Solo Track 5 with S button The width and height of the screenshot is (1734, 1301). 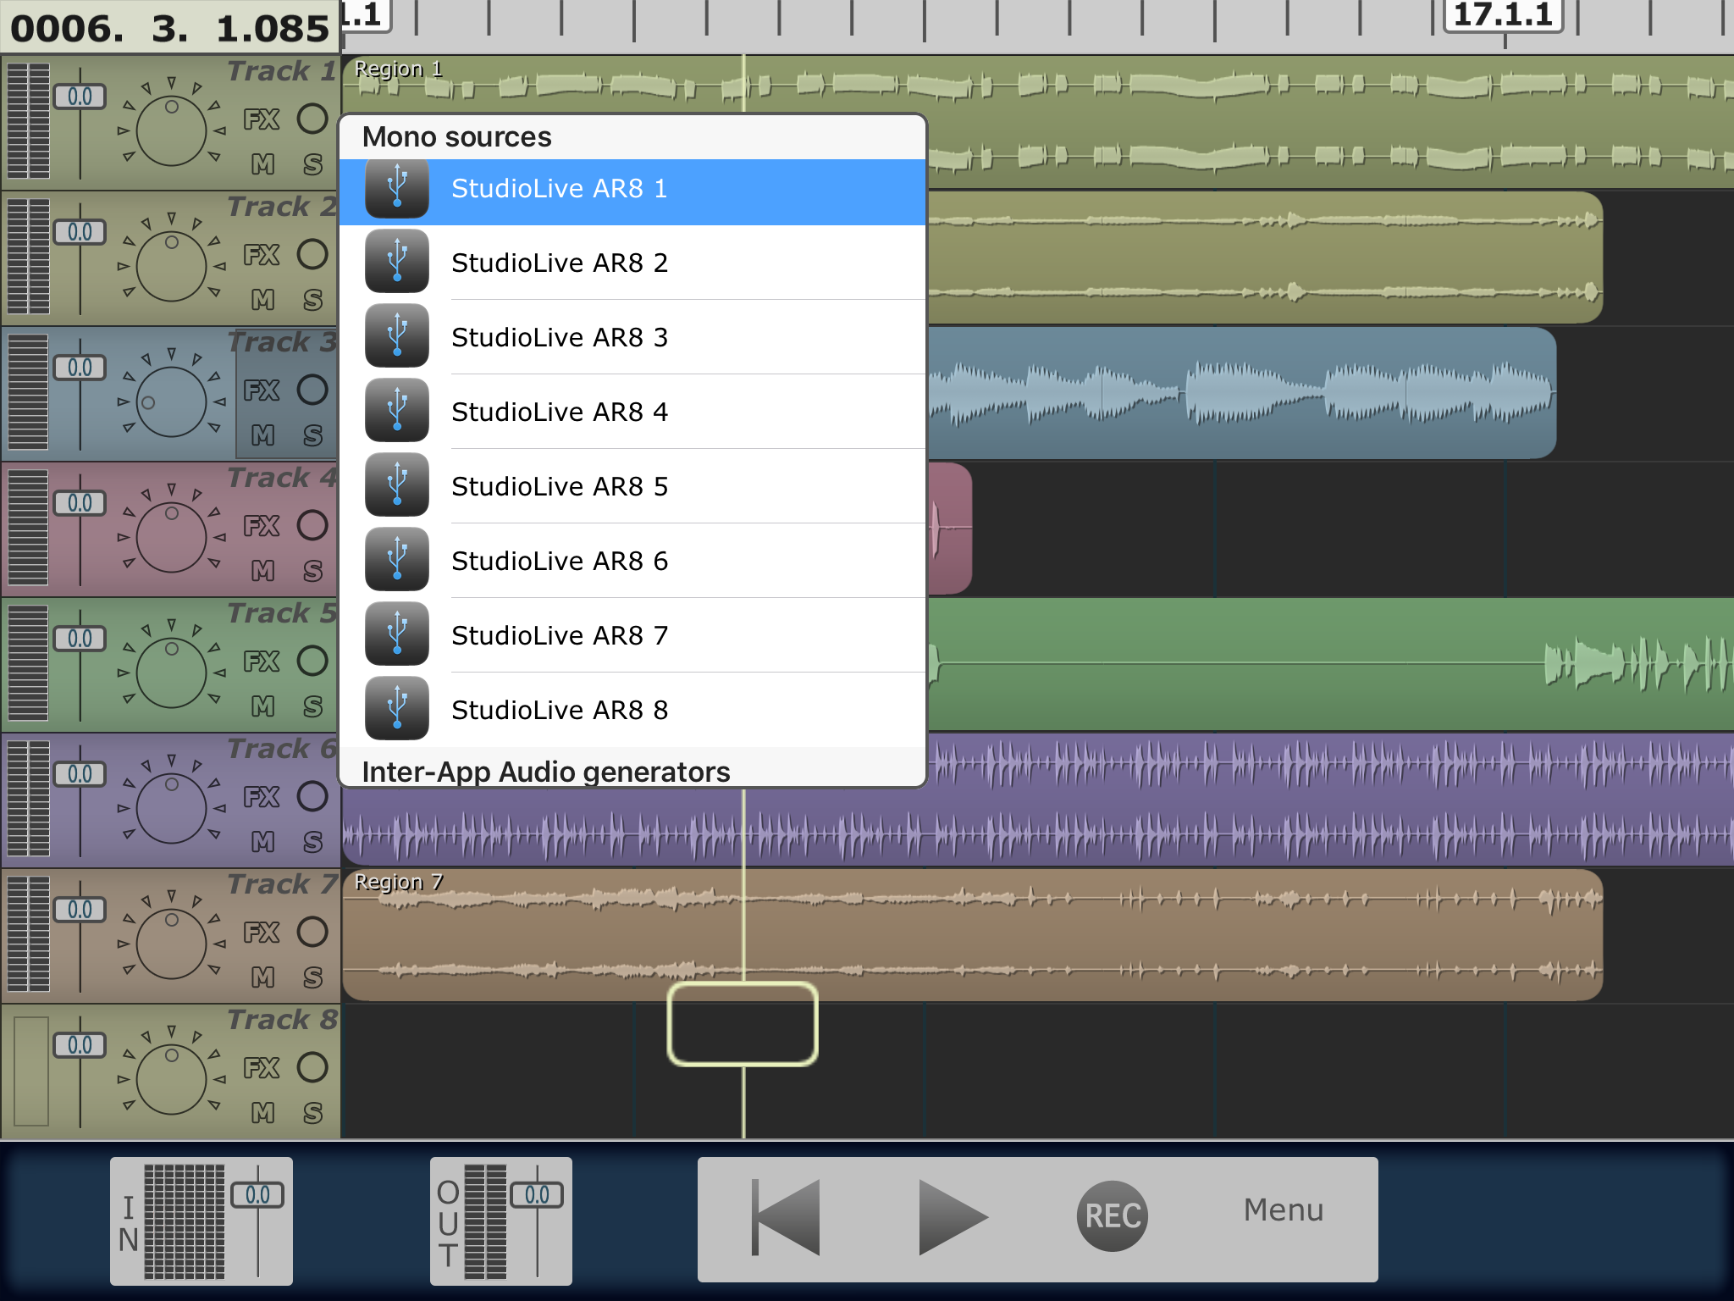pyautogui.click(x=313, y=706)
